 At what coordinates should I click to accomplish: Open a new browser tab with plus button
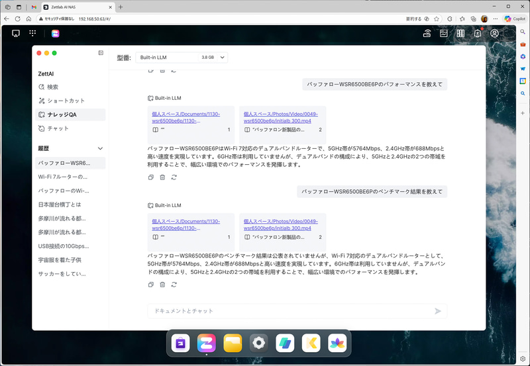point(121,7)
